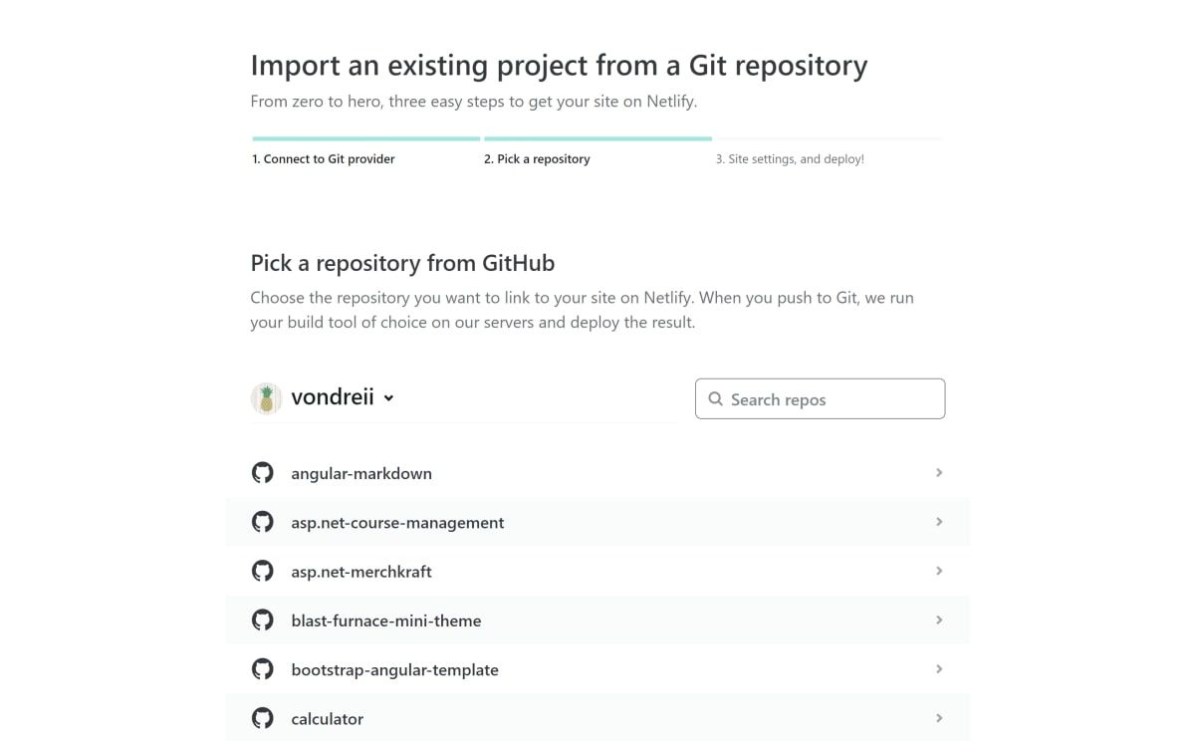Image resolution: width=1195 pixels, height=741 pixels.
Task: Click the vondreii pineapple avatar
Action: (x=267, y=396)
